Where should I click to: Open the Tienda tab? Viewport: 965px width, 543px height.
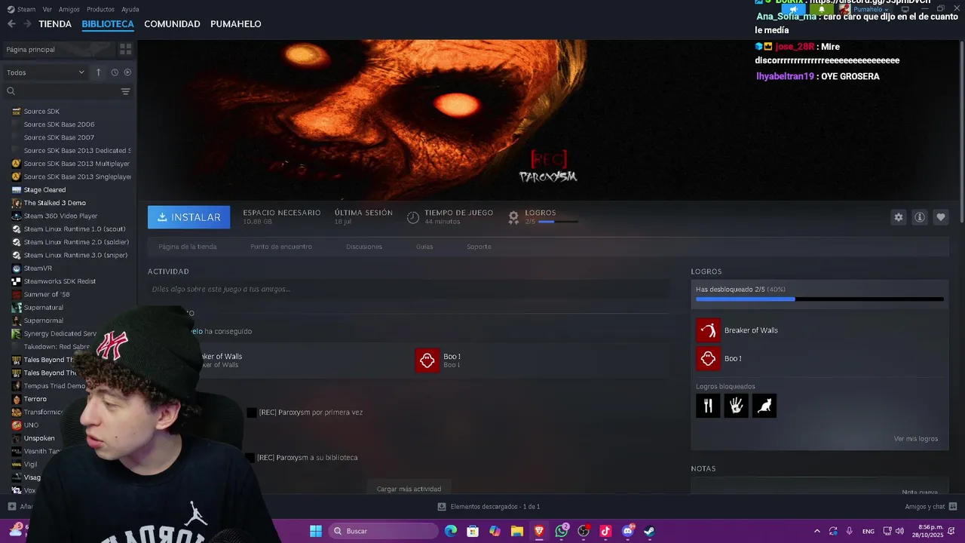(x=55, y=24)
